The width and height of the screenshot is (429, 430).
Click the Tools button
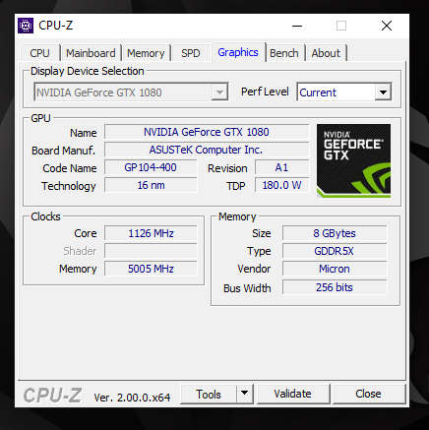[x=209, y=394]
